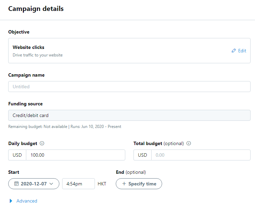Click the Total budget amount field
The width and height of the screenshot is (255, 208).
coord(200,155)
